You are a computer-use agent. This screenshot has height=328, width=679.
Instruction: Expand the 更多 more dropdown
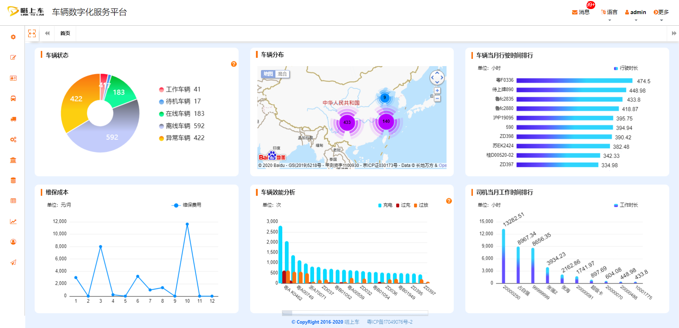coord(661,12)
